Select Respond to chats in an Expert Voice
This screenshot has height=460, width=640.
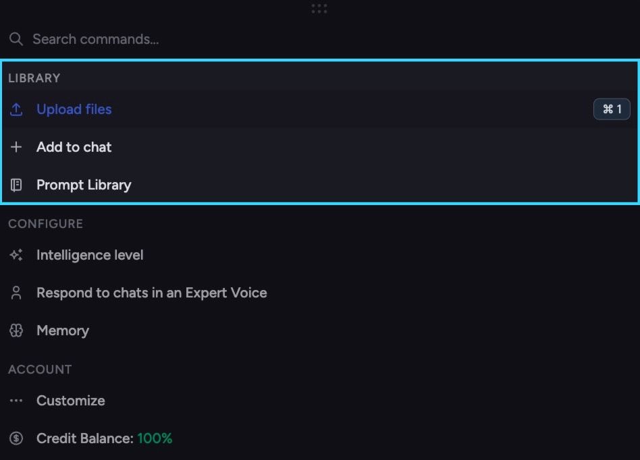320,293
